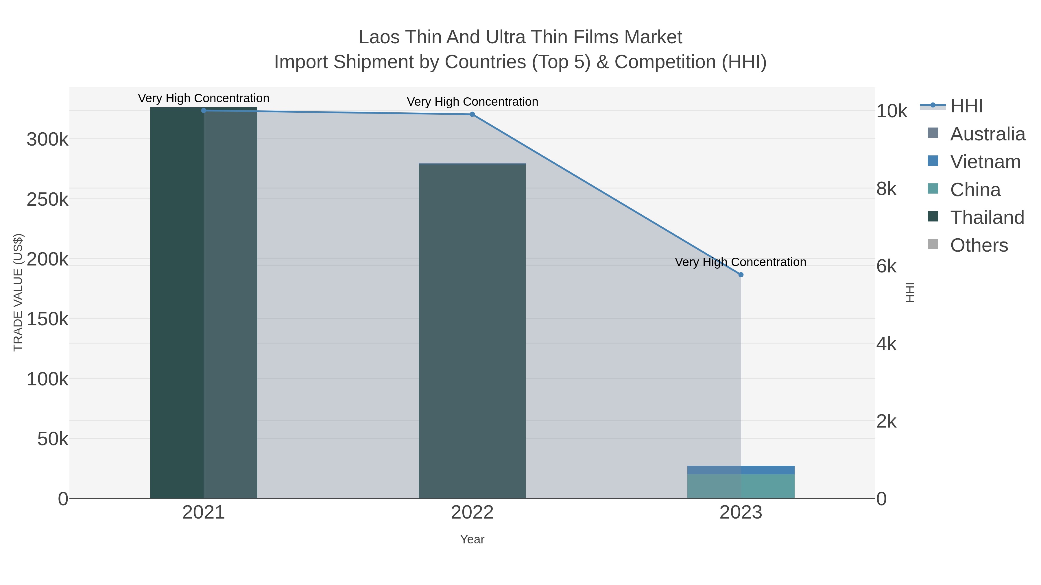
Task: Click the 2k right axis tick
Action: coord(887,421)
